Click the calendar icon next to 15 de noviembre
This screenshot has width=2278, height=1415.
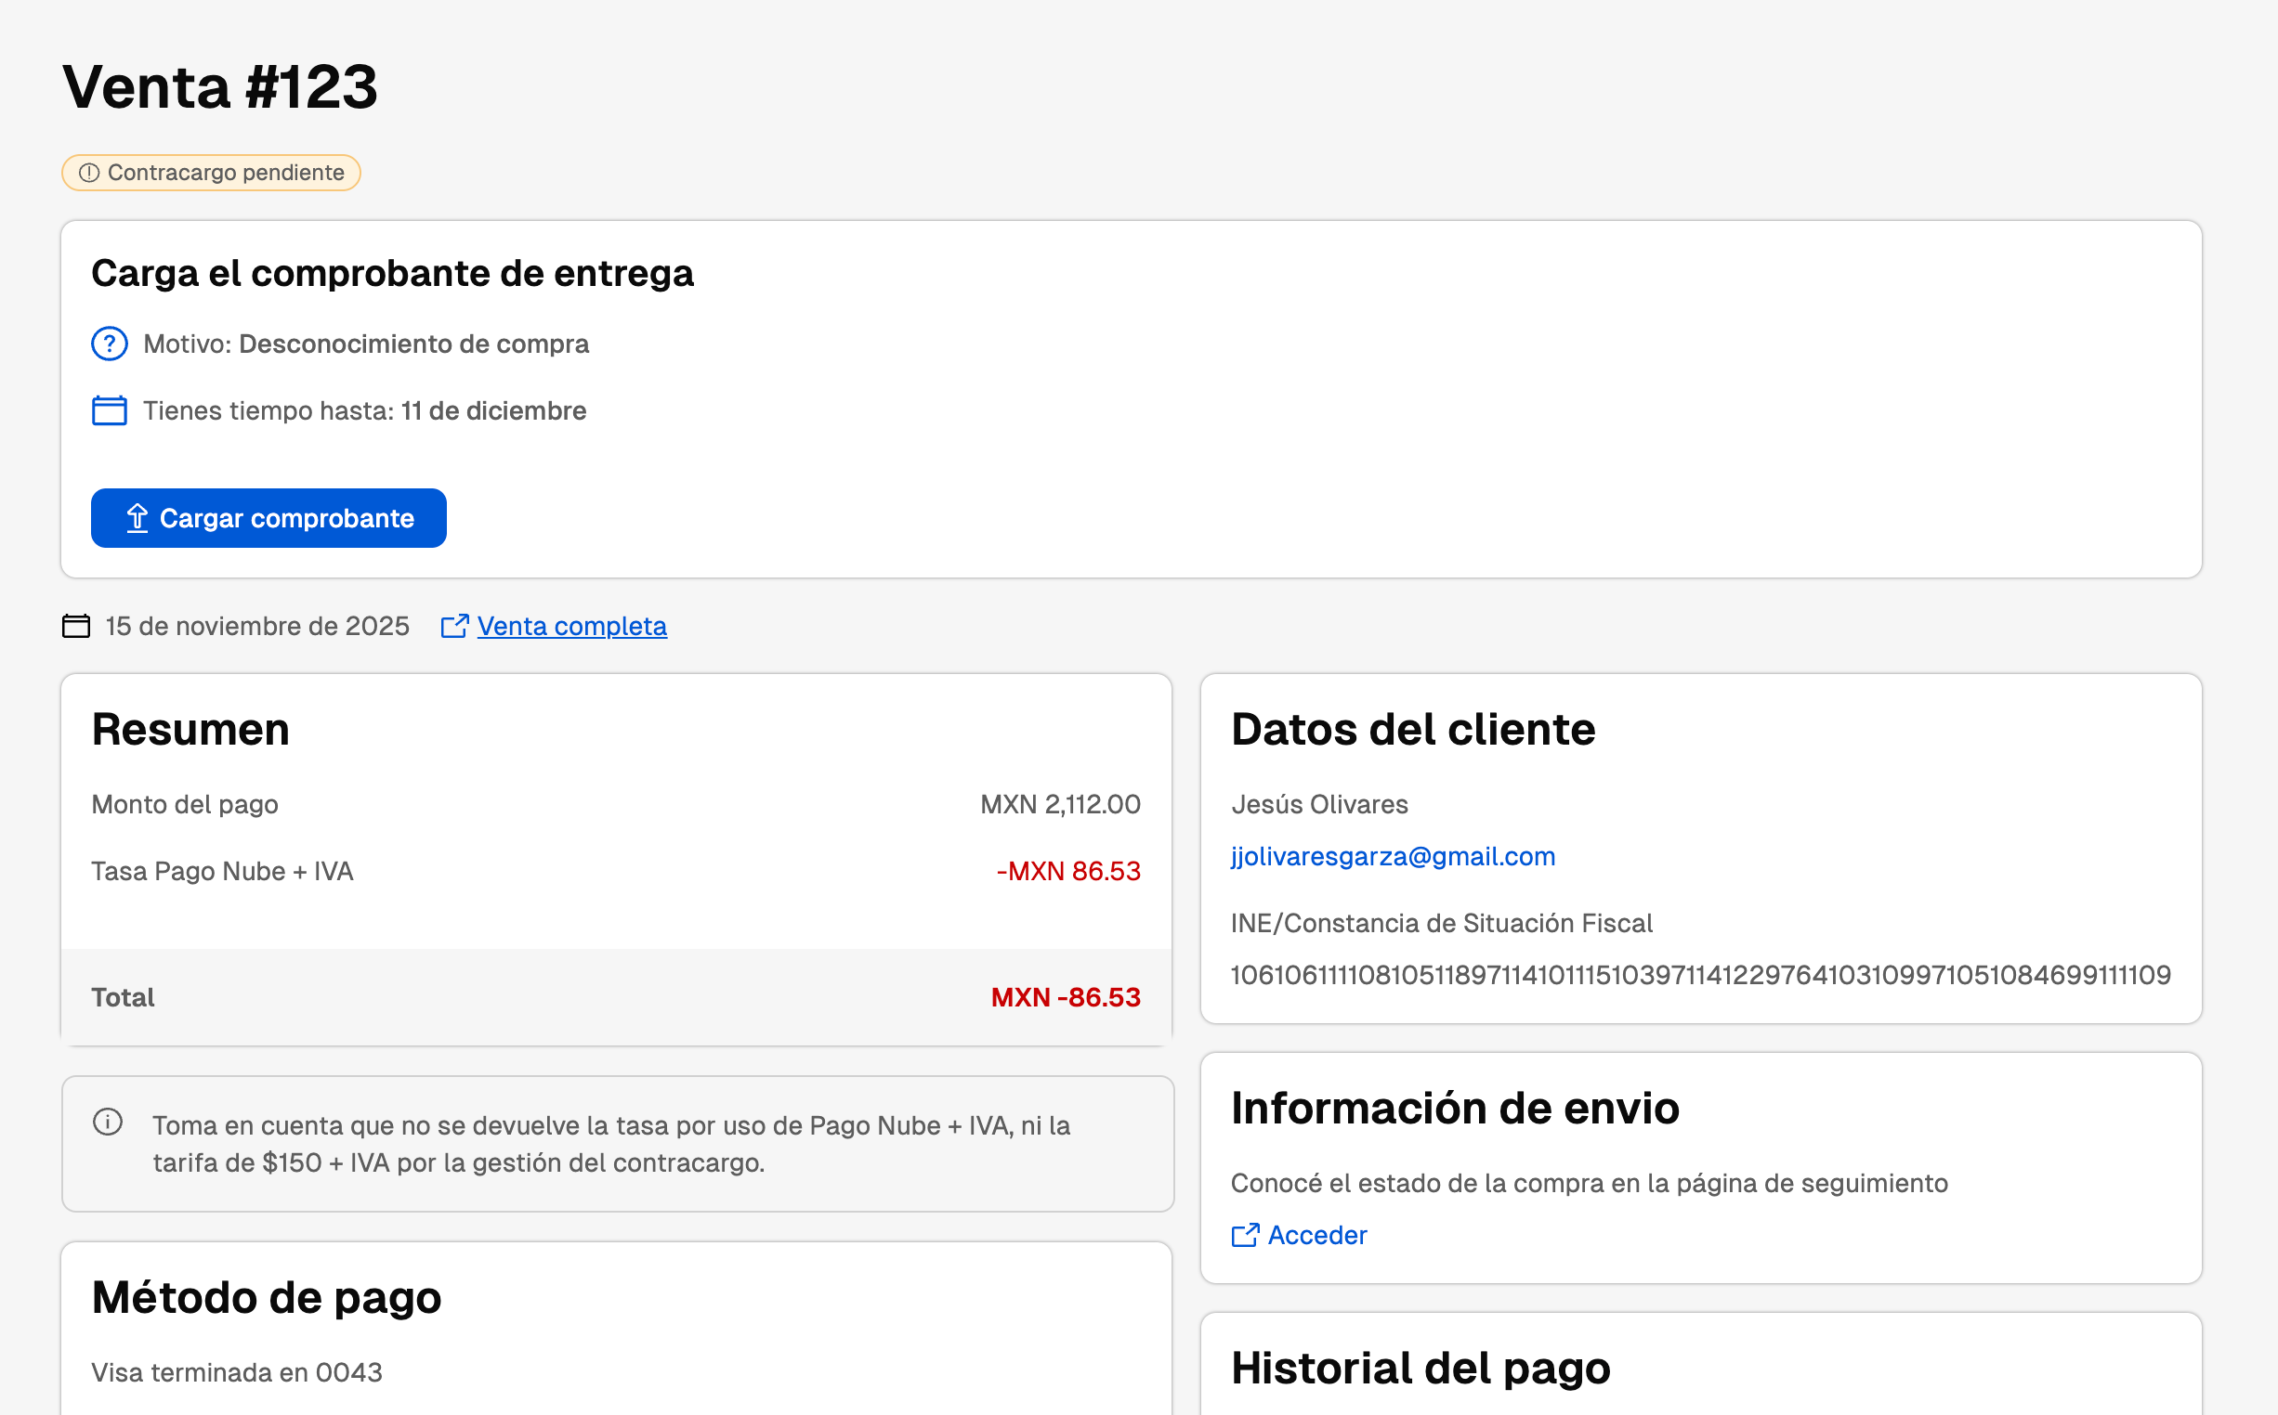click(76, 626)
